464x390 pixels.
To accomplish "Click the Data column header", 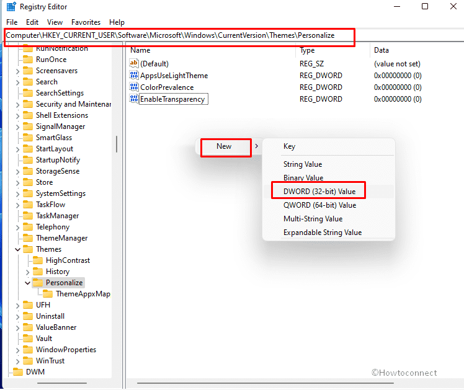I will click(x=417, y=50).
